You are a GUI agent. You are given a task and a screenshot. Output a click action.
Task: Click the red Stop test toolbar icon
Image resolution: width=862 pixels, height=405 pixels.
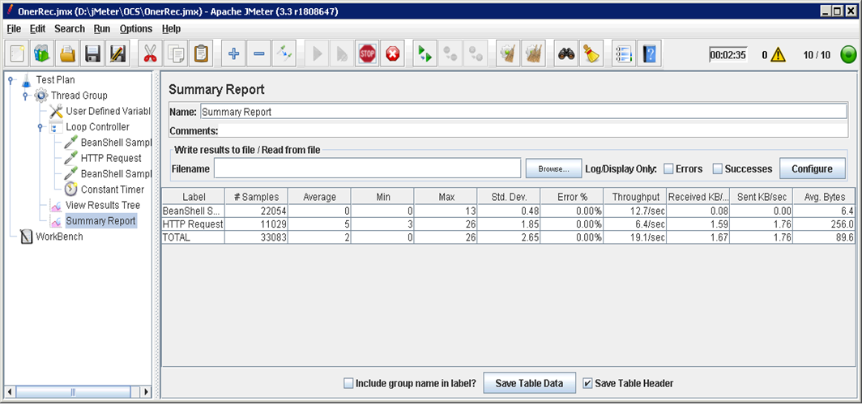tap(367, 54)
